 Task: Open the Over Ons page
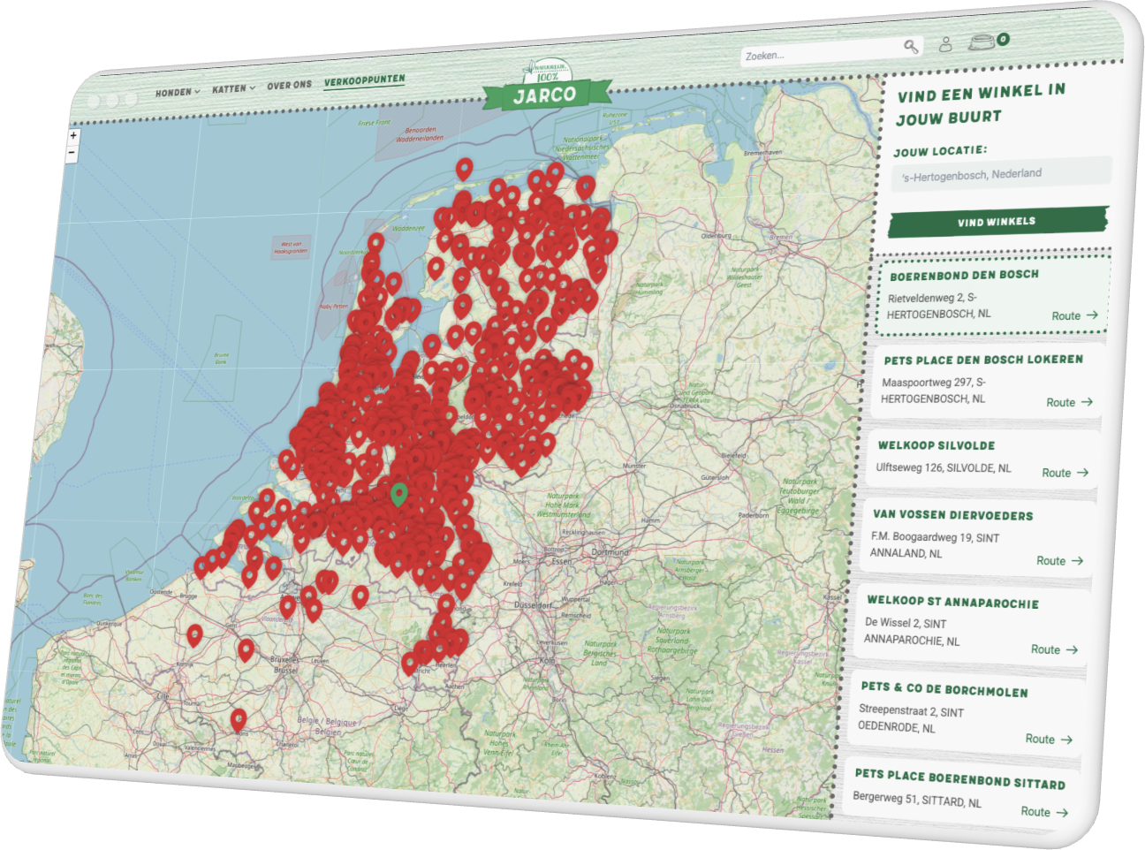(x=290, y=86)
